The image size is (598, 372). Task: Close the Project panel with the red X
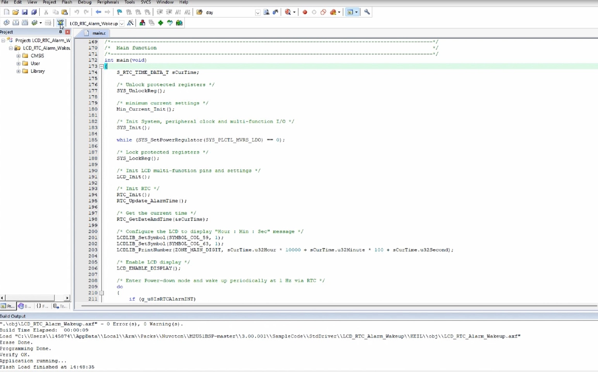pos(68,32)
